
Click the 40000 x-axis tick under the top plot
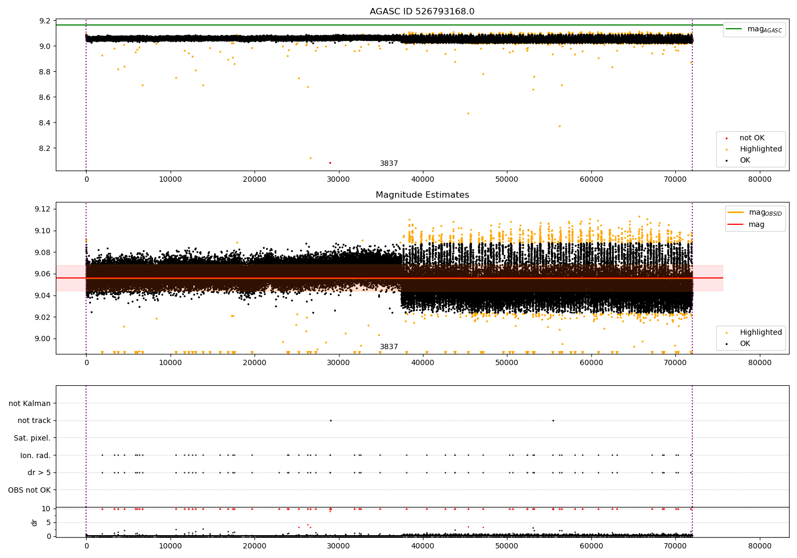click(422, 179)
